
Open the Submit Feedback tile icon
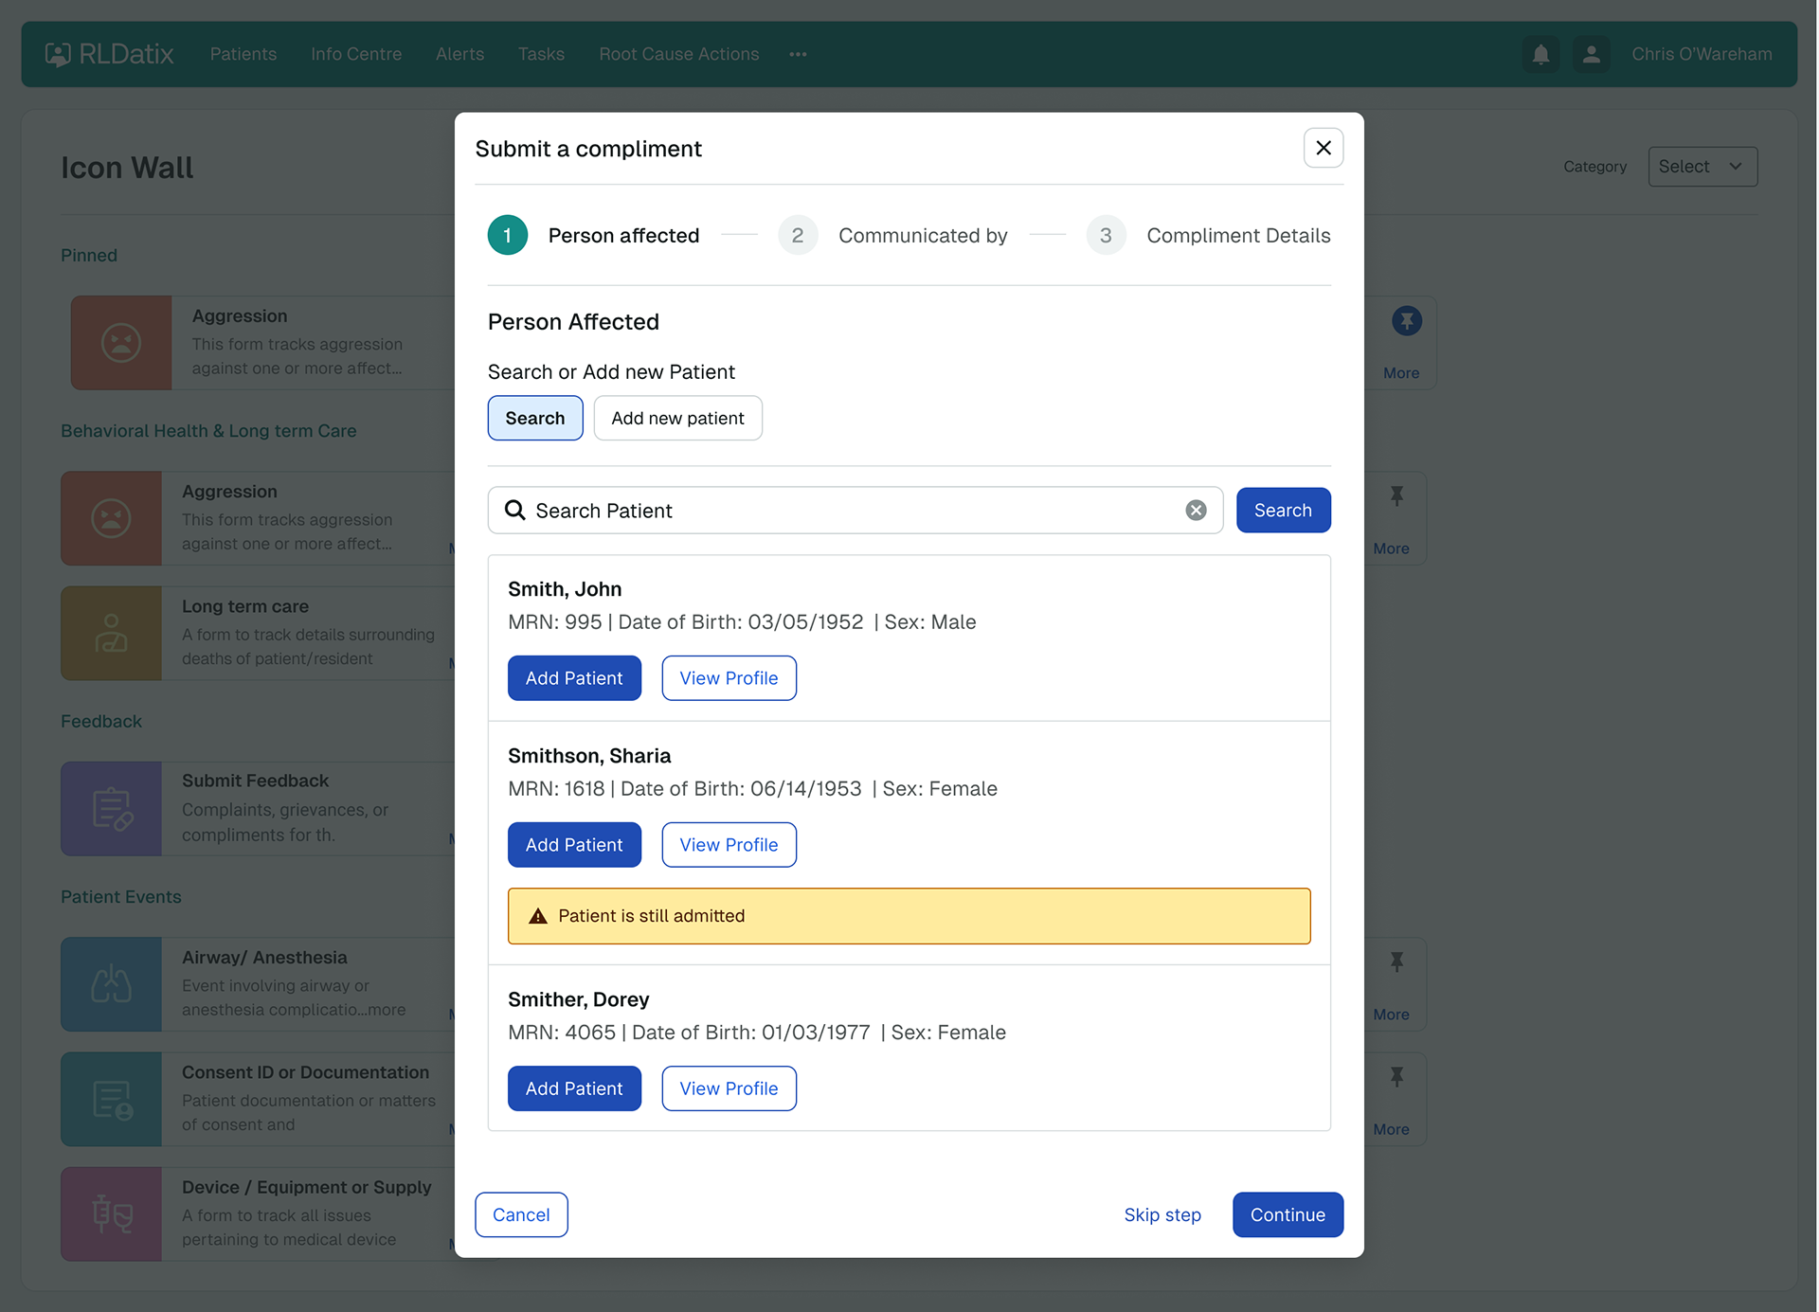tap(111, 809)
